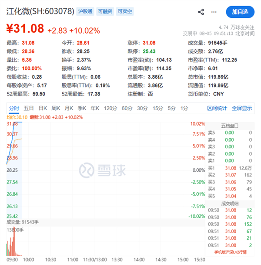
Task: Click the 可融资 tag
Action: click(105, 11)
